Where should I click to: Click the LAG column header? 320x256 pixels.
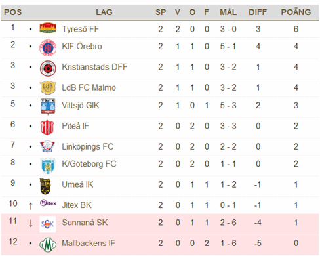tap(104, 12)
